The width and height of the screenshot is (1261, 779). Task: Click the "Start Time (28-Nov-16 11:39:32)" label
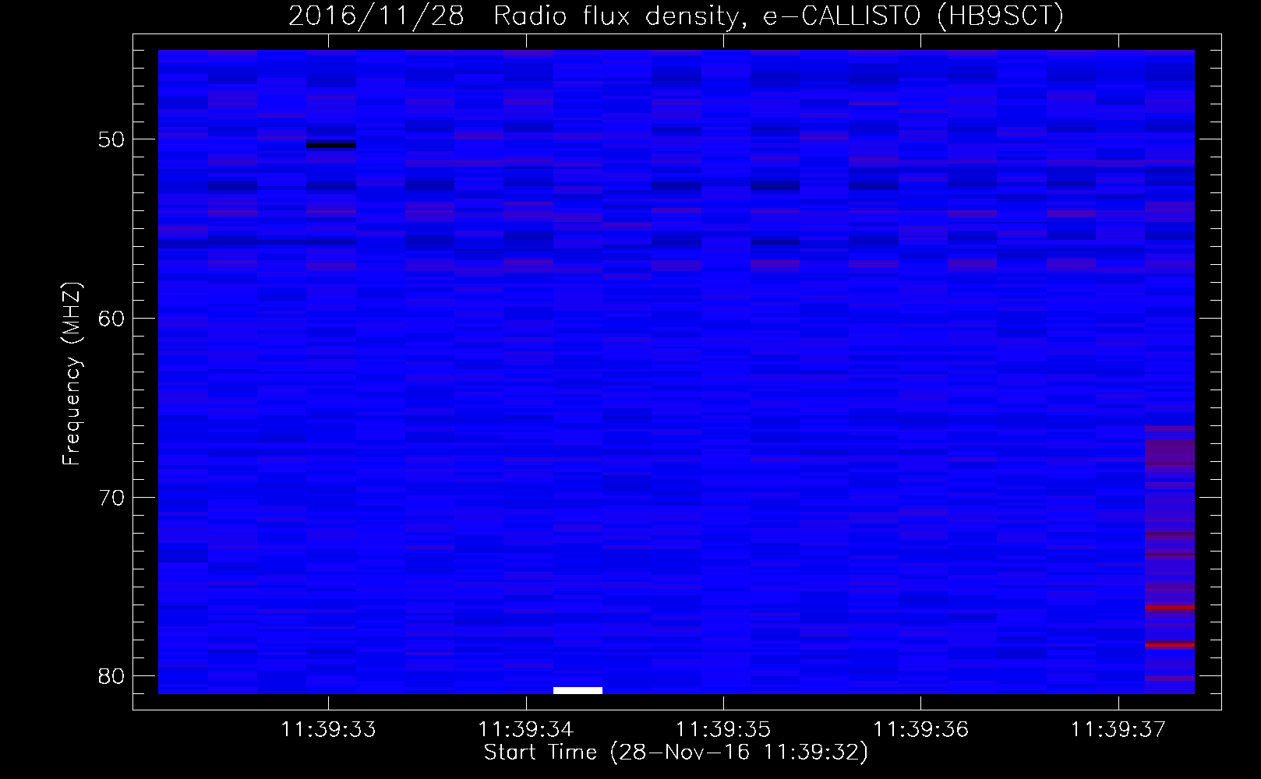click(676, 753)
